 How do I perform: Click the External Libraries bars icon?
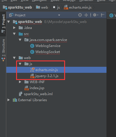[15, 100]
